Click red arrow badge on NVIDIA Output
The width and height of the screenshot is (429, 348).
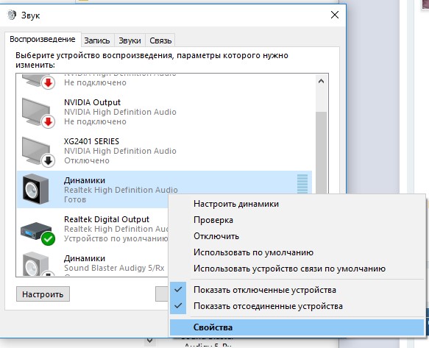click(x=48, y=121)
